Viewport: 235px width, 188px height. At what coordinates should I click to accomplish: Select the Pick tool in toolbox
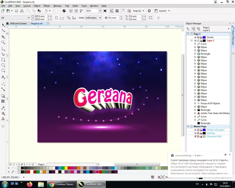tap(3, 25)
